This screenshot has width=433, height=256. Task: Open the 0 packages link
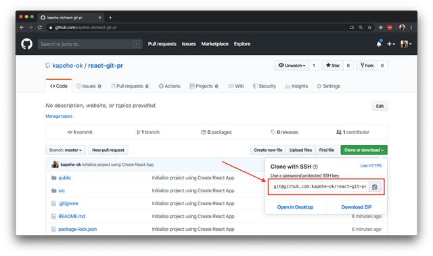pos(216,132)
